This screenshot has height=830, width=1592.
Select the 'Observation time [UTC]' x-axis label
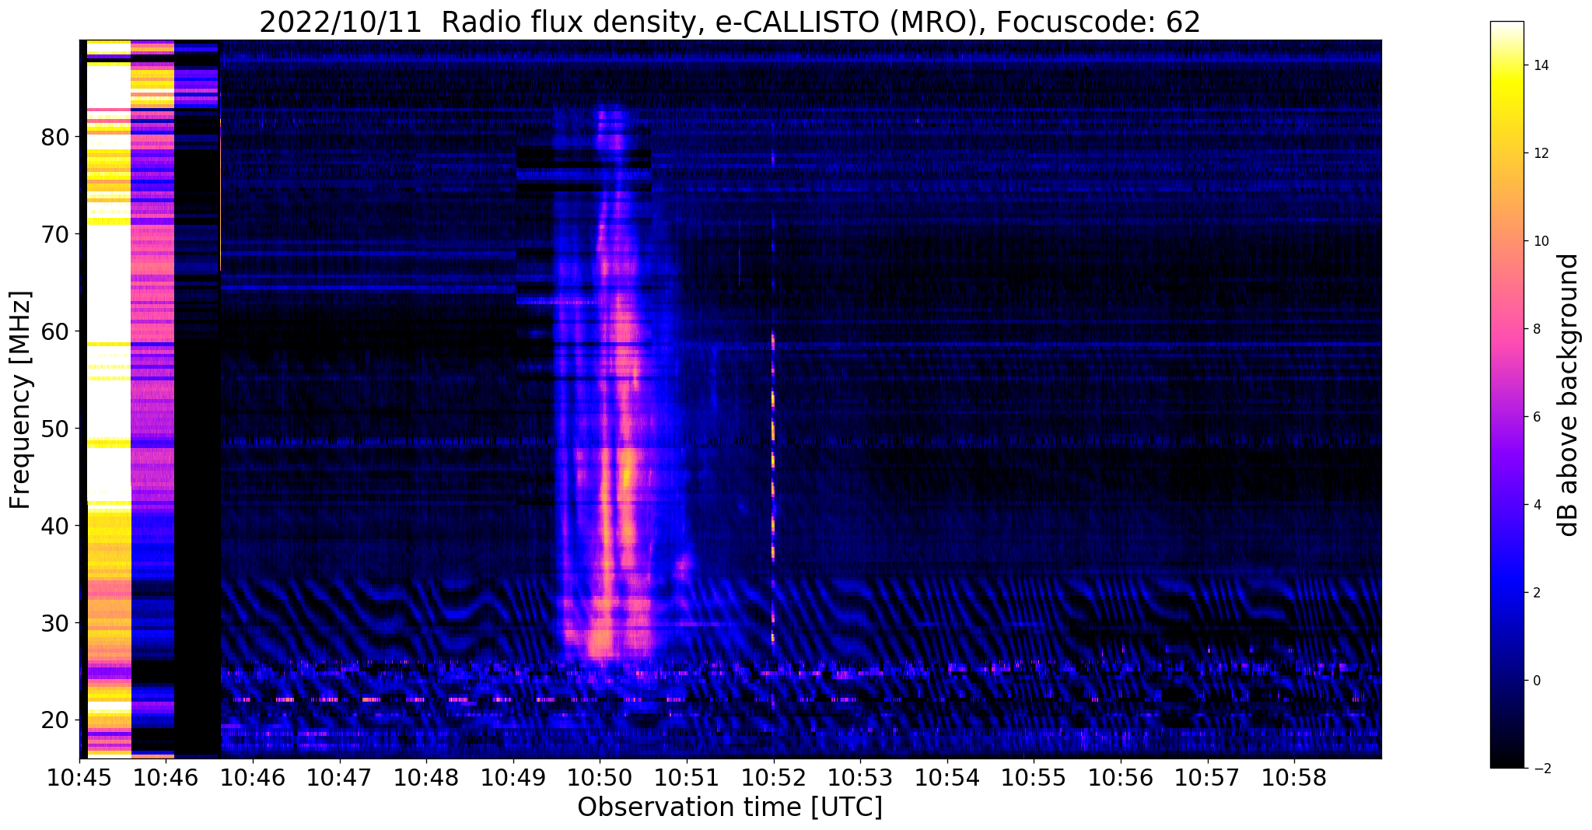coord(730,807)
